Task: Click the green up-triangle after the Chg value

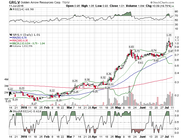Action: (173, 6)
